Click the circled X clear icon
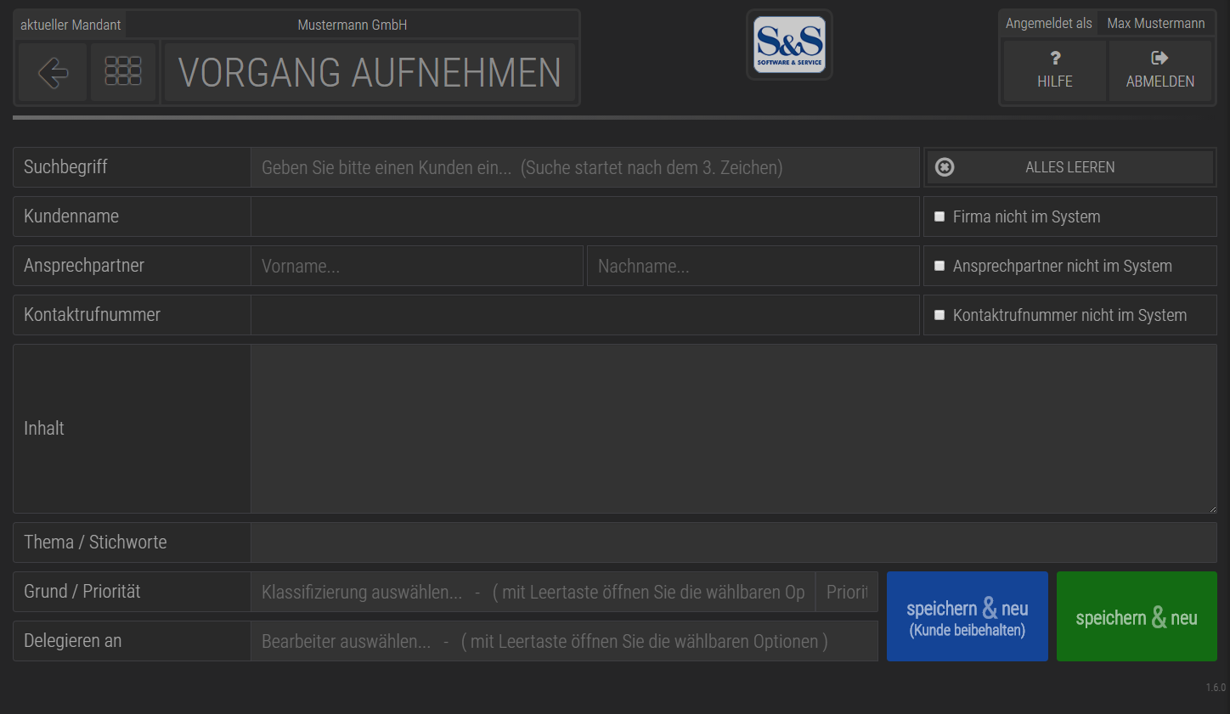1230x714 pixels. pyautogui.click(x=945, y=167)
